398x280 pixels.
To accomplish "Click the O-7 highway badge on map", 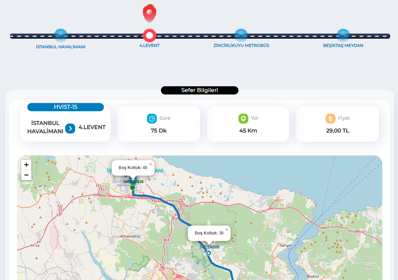I will tap(166, 240).
